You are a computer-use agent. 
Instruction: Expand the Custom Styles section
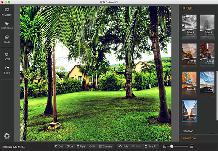(189, 138)
